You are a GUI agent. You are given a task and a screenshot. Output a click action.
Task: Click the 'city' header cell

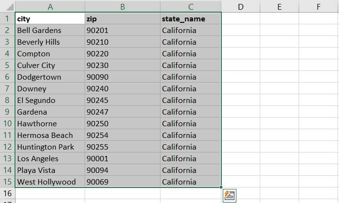[x=50, y=18]
